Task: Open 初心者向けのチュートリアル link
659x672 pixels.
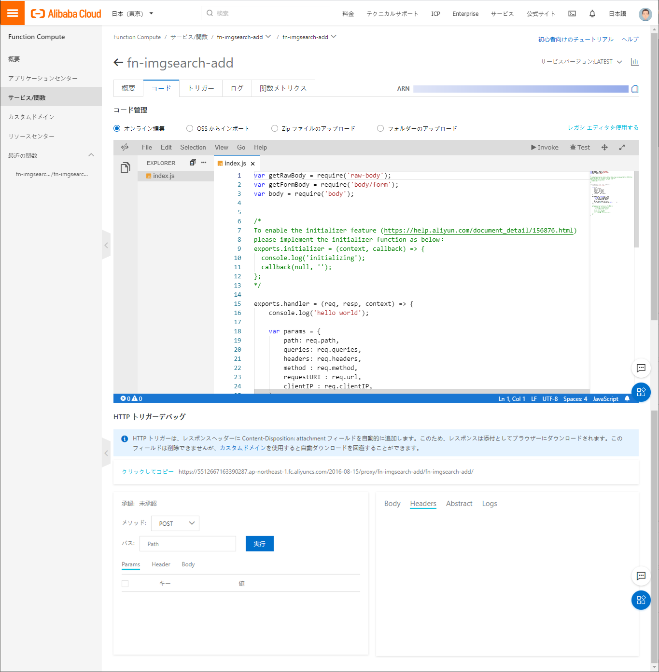Action: pyautogui.click(x=575, y=39)
